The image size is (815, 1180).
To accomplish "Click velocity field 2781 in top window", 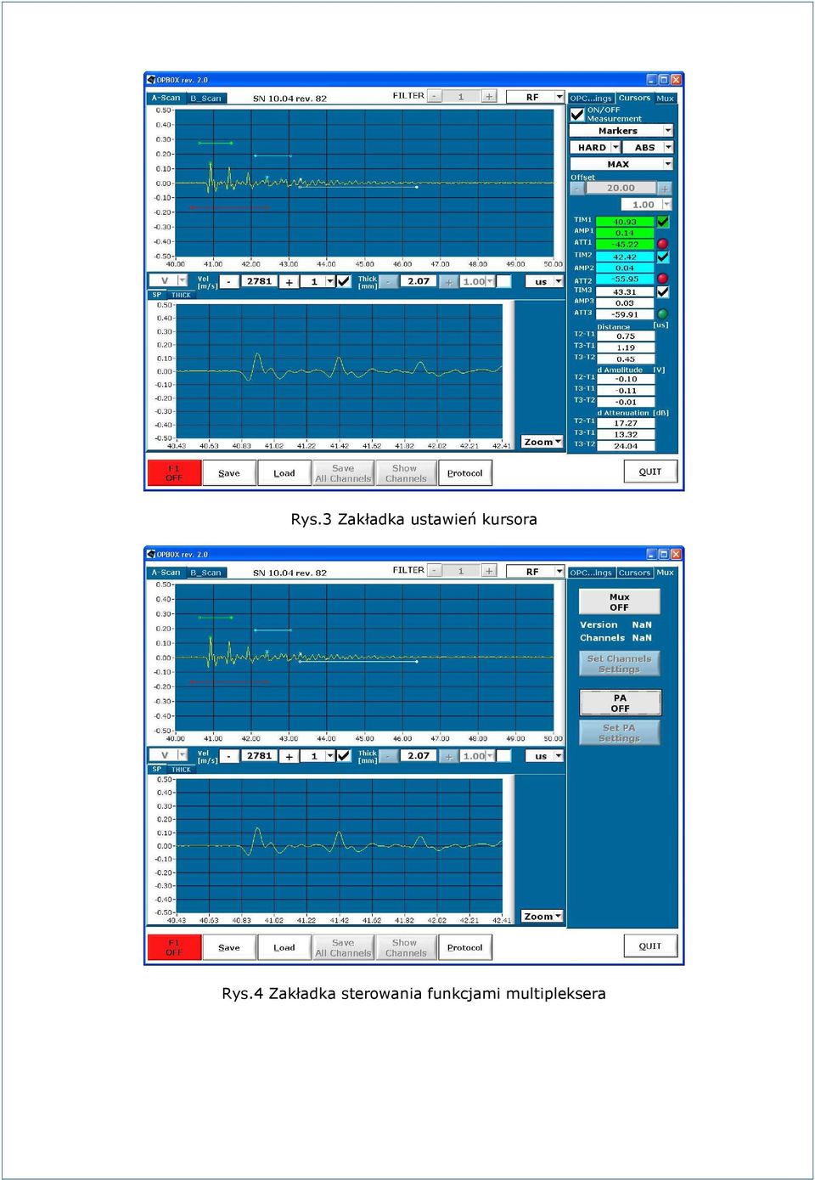I will pos(259,281).
